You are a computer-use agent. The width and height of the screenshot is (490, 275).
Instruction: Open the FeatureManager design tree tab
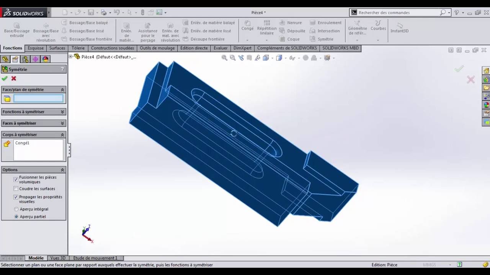pos(5,59)
